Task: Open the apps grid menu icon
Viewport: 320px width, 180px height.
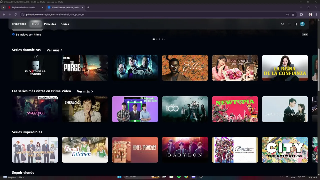Action: [x=289, y=24]
